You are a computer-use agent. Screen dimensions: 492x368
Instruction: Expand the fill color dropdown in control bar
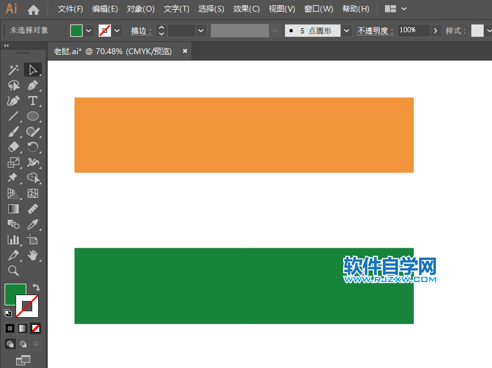coord(88,30)
